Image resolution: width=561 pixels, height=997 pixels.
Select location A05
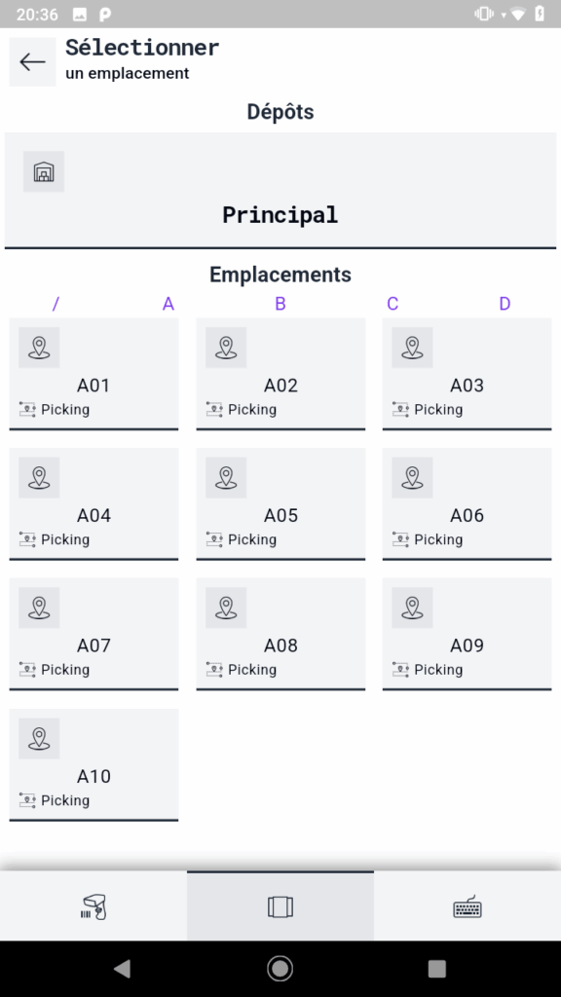280,504
